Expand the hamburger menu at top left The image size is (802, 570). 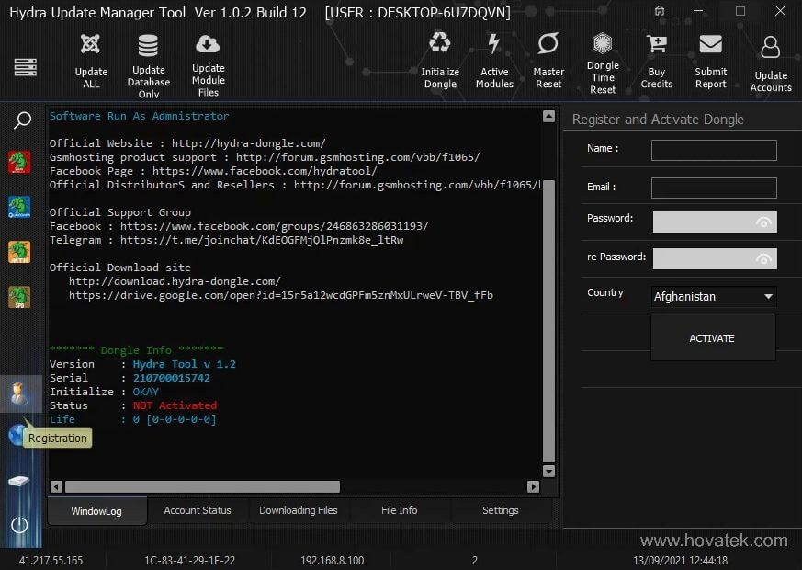[x=25, y=65]
